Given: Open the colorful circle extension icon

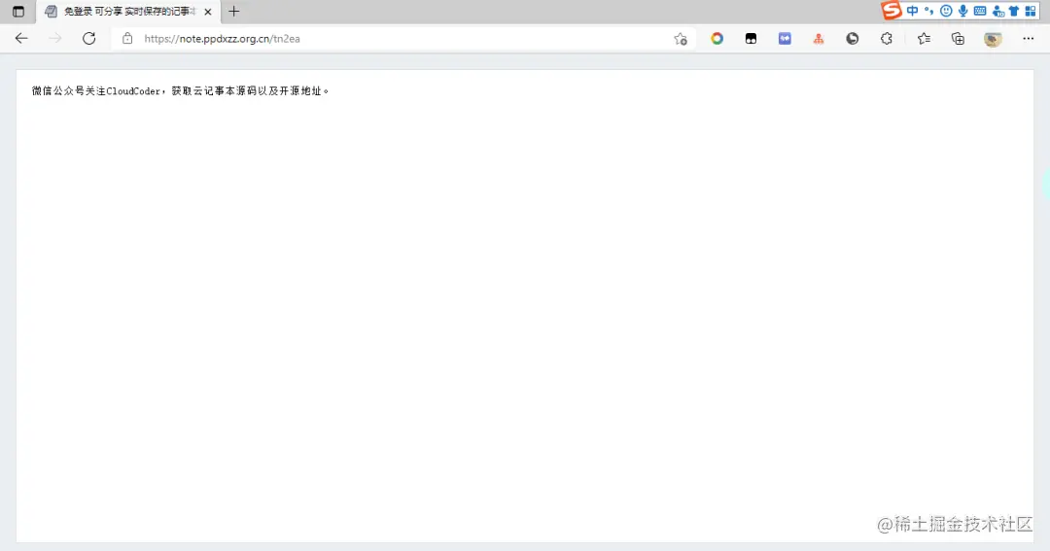Looking at the screenshot, I should [x=717, y=39].
